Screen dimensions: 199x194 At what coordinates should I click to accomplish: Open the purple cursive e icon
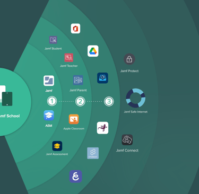pyautogui.click(x=75, y=177)
